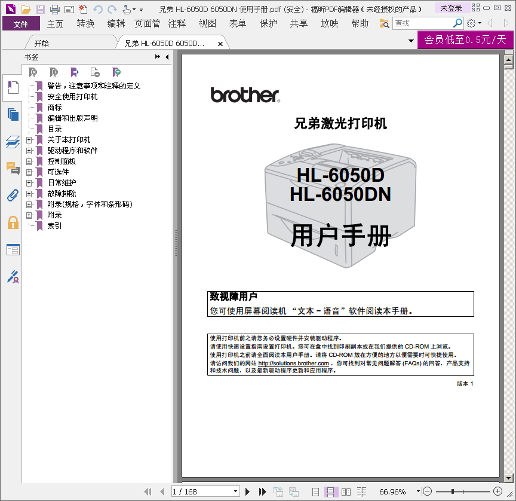516x501 pixels.
Task: Click the Print icon in quick access toolbar
Action: [x=54, y=9]
